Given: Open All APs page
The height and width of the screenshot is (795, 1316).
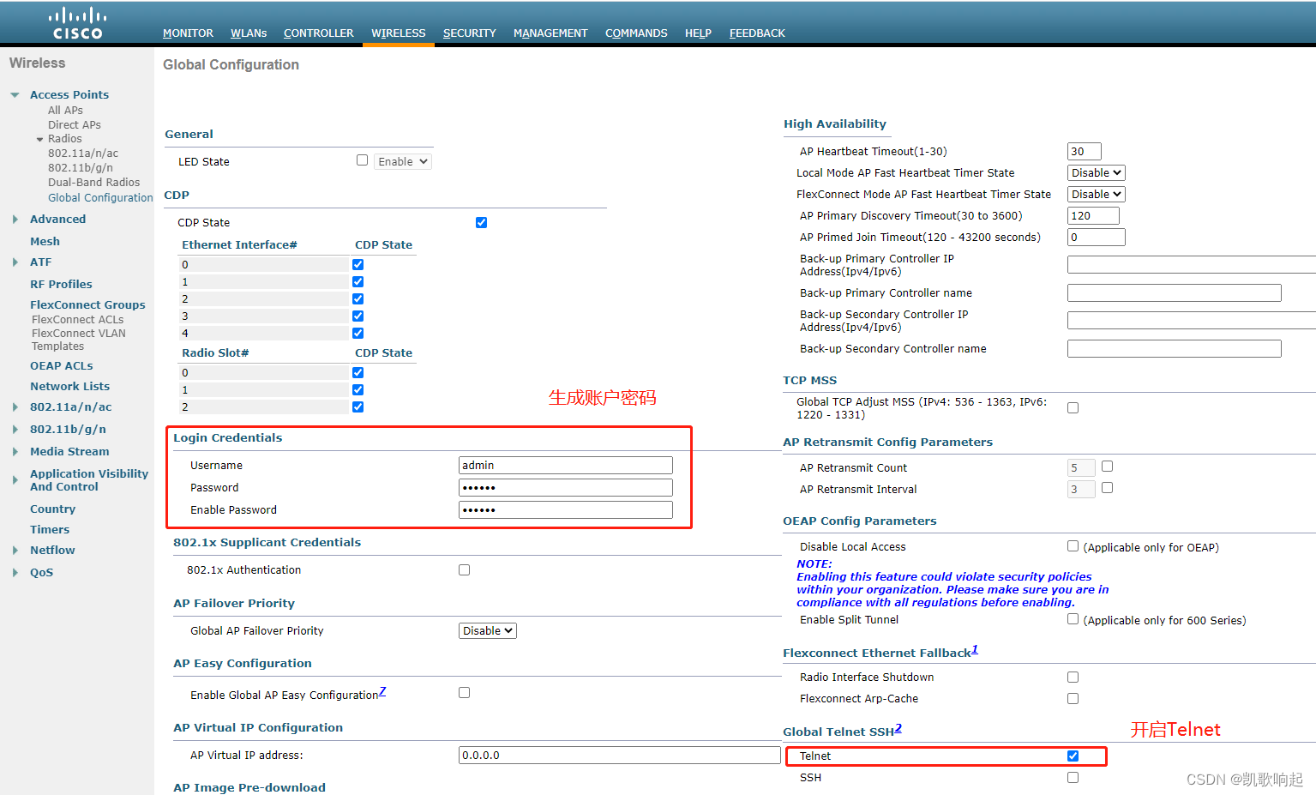Looking at the screenshot, I should pyautogui.click(x=65, y=111).
